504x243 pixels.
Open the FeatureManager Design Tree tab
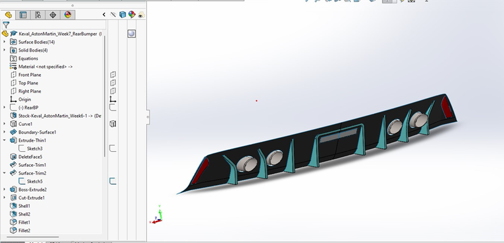click(8, 14)
